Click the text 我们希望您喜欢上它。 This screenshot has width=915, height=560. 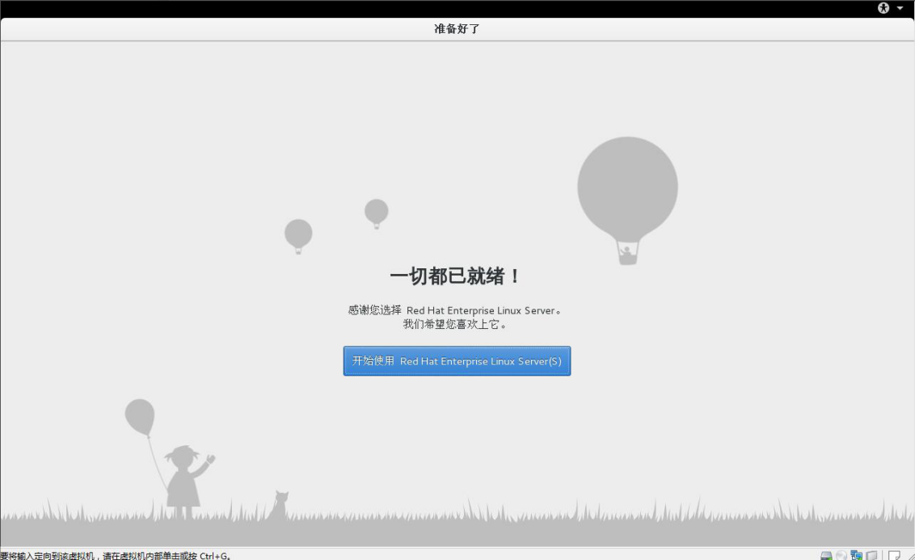[x=455, y=324]
